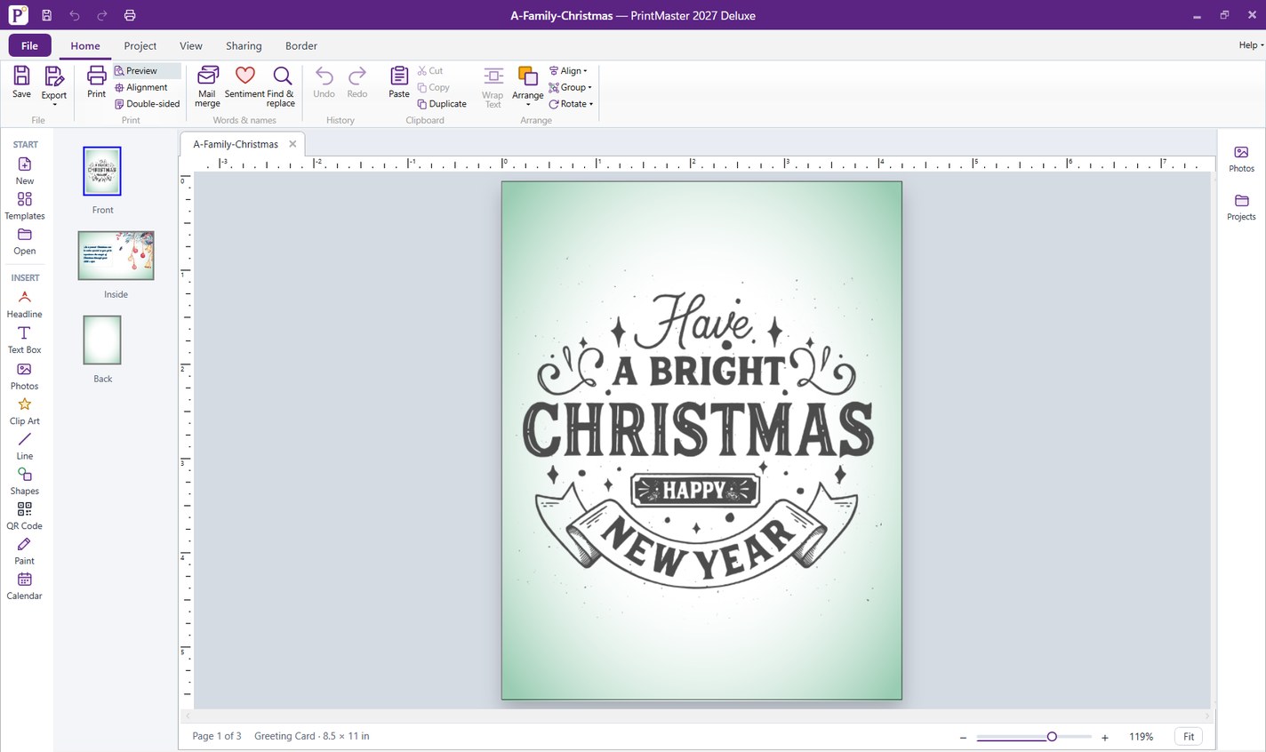Switch to the View ribbon tab

pyautogui.click(x=191, y=45)
